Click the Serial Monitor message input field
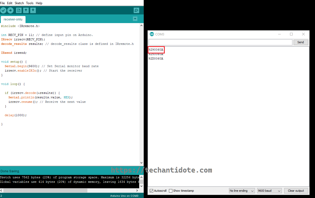Screen dimensions: 315x198 click(x=220, y=42)
